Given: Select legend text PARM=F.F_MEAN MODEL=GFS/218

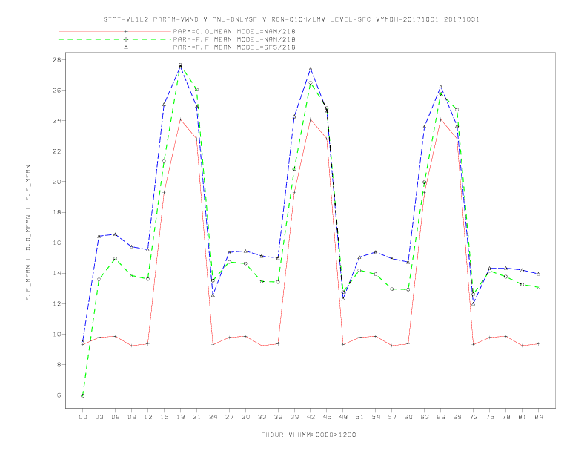Looking at the screenshot, I should [x=234, y=47].
